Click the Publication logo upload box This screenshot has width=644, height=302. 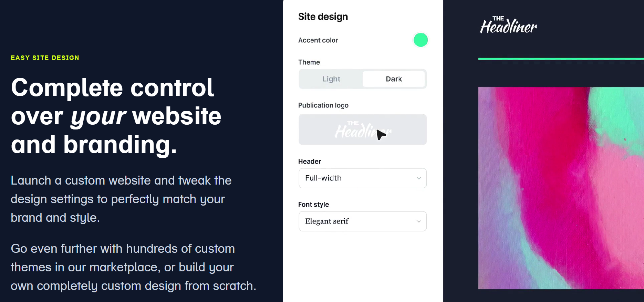coord(362,129)
